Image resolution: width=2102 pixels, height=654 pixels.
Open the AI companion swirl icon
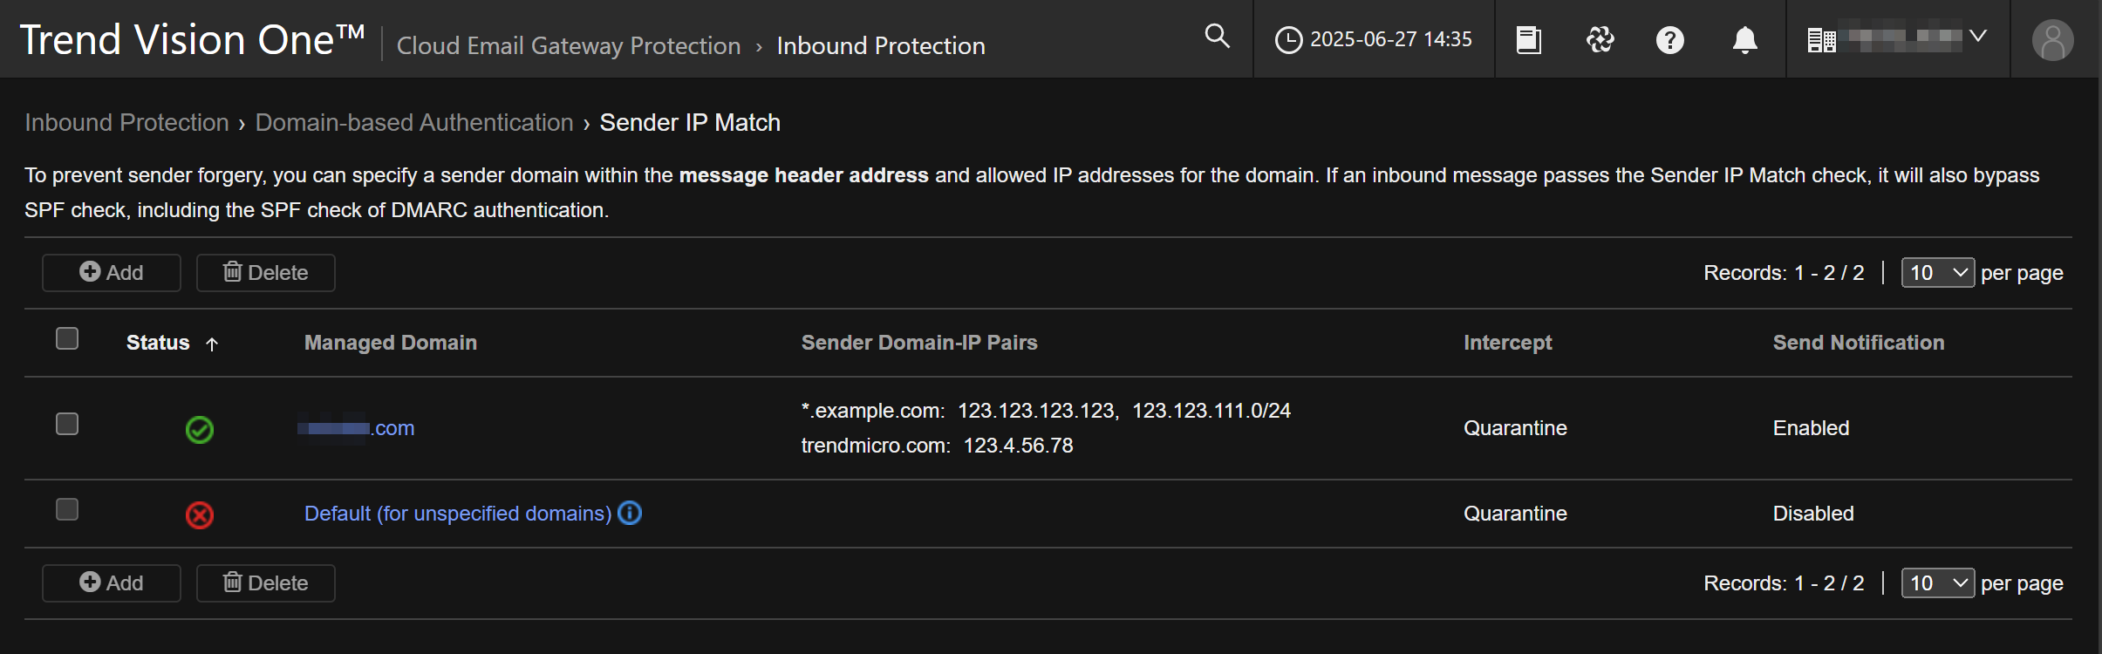pyautogui.click(x=1600, y=40)
